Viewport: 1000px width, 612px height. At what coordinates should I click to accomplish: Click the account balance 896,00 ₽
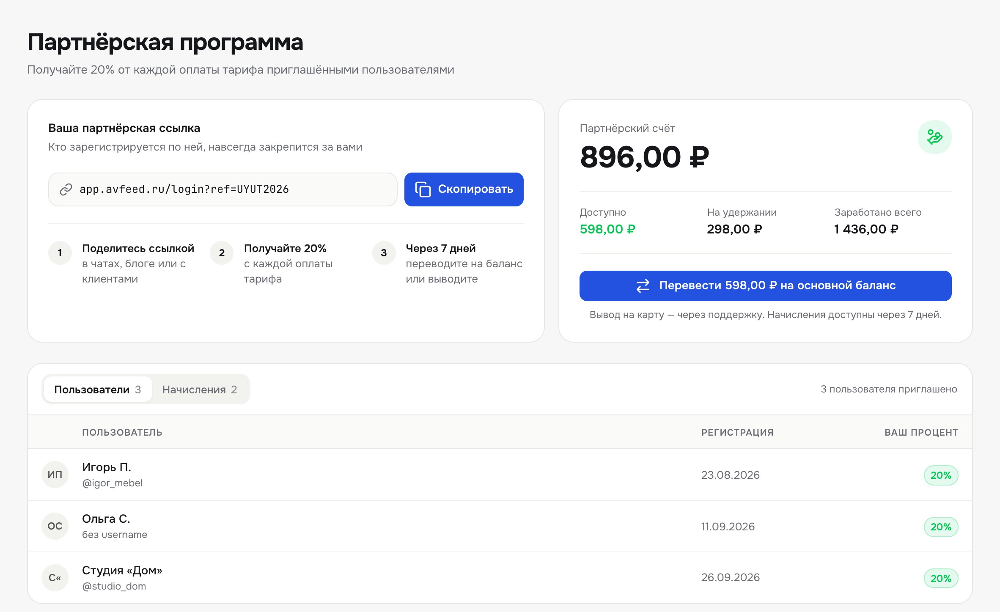[644, 157]
